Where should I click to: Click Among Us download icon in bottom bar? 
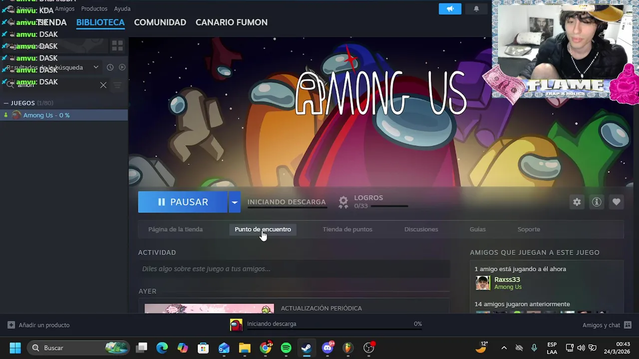(236, 325)
